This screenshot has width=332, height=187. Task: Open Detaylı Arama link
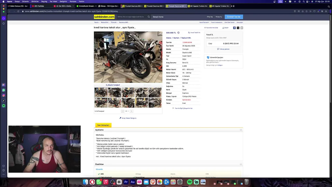158,17
